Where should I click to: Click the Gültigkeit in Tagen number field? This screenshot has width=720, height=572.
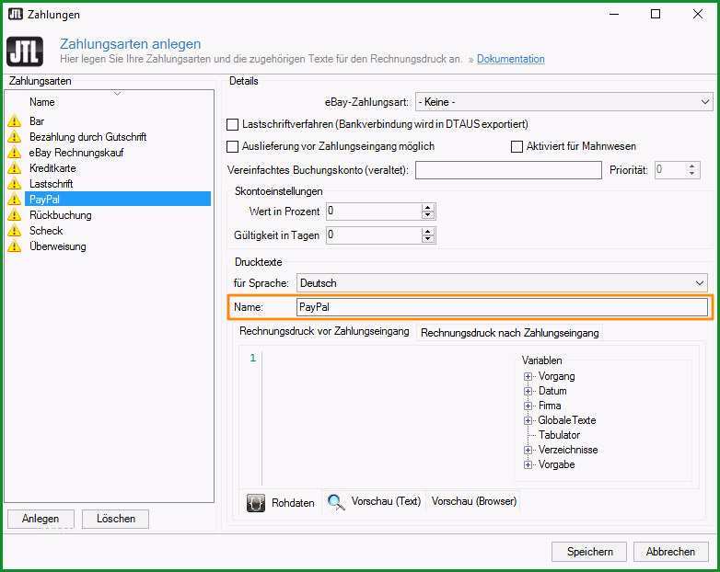(374, 235)
